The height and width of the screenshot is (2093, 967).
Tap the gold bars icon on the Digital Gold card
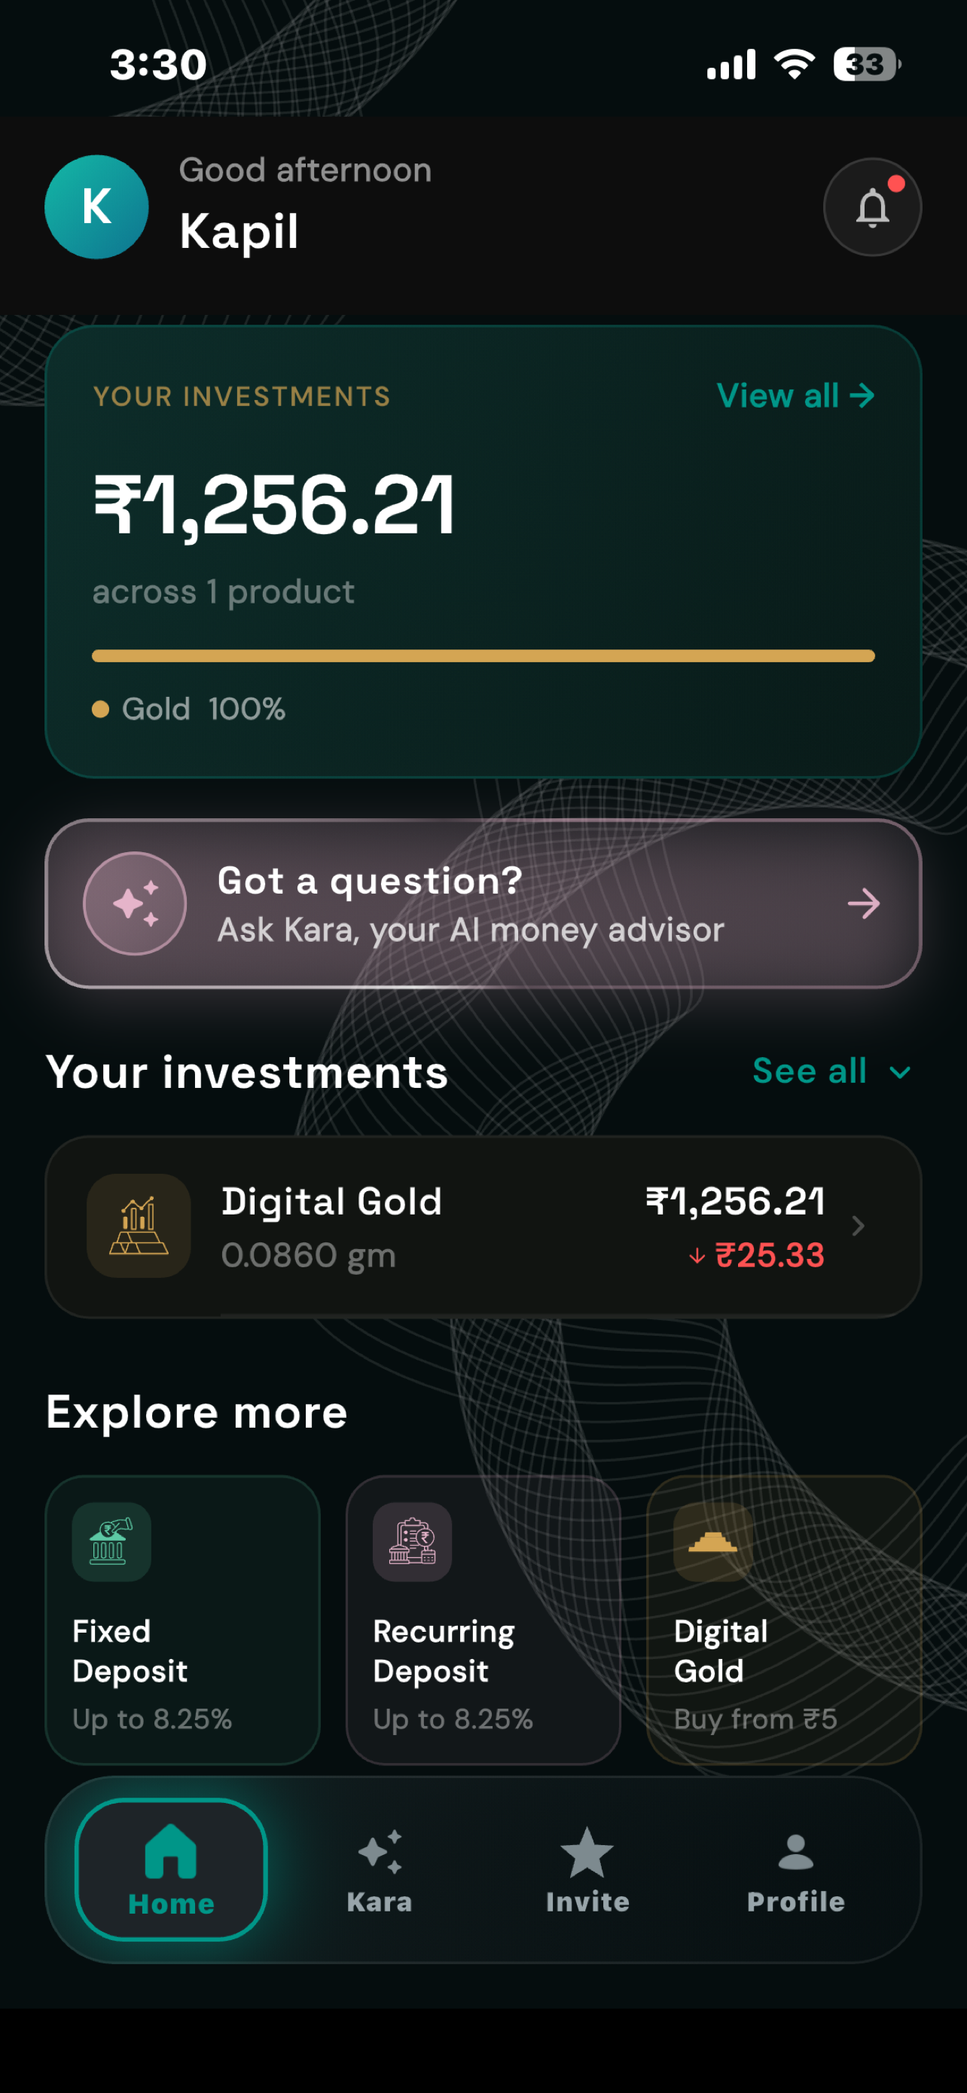(x=713, y=1541)
